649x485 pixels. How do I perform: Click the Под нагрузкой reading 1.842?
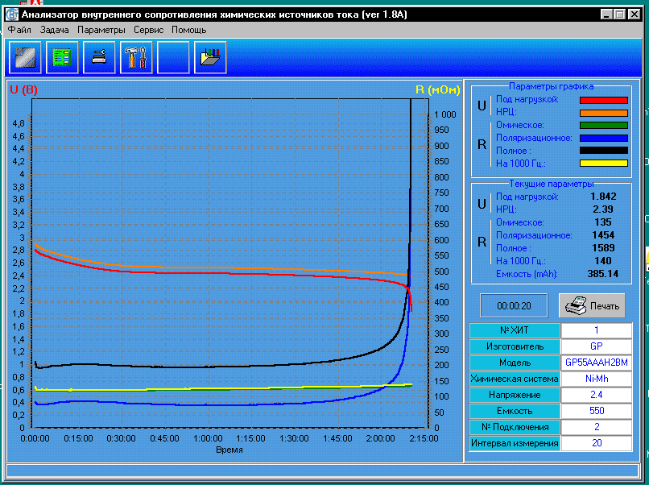pos(603,197)
